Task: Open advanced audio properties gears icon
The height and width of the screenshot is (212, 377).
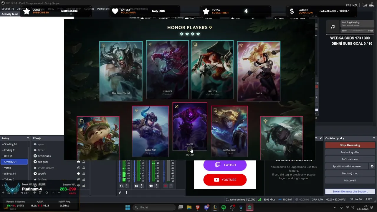Action: pyautogui.click(x=120, y=193)
